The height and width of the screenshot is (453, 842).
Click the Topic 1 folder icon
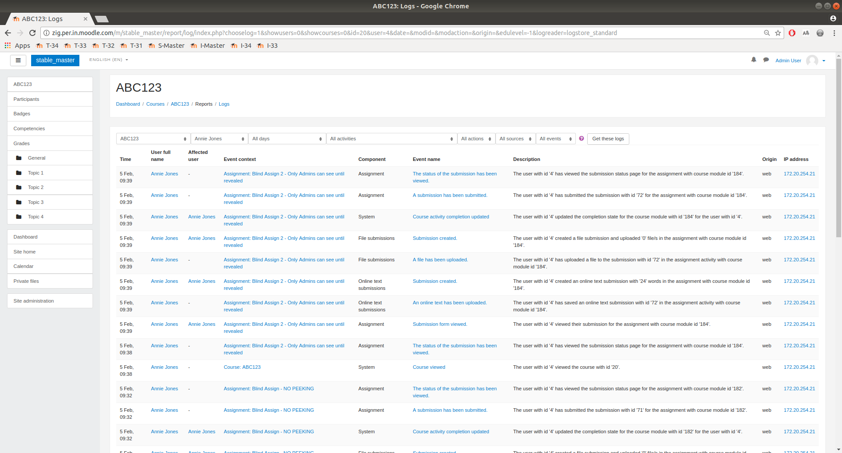(x=19, y=173)
